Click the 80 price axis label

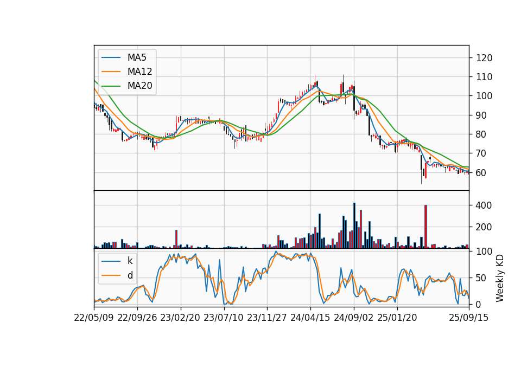click(x=481, y=134)
